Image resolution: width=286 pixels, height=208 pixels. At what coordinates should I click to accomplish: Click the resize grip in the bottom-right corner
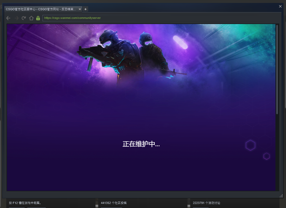coord(281,196)
